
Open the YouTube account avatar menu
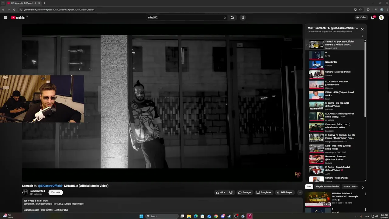(x=381, y=18)
